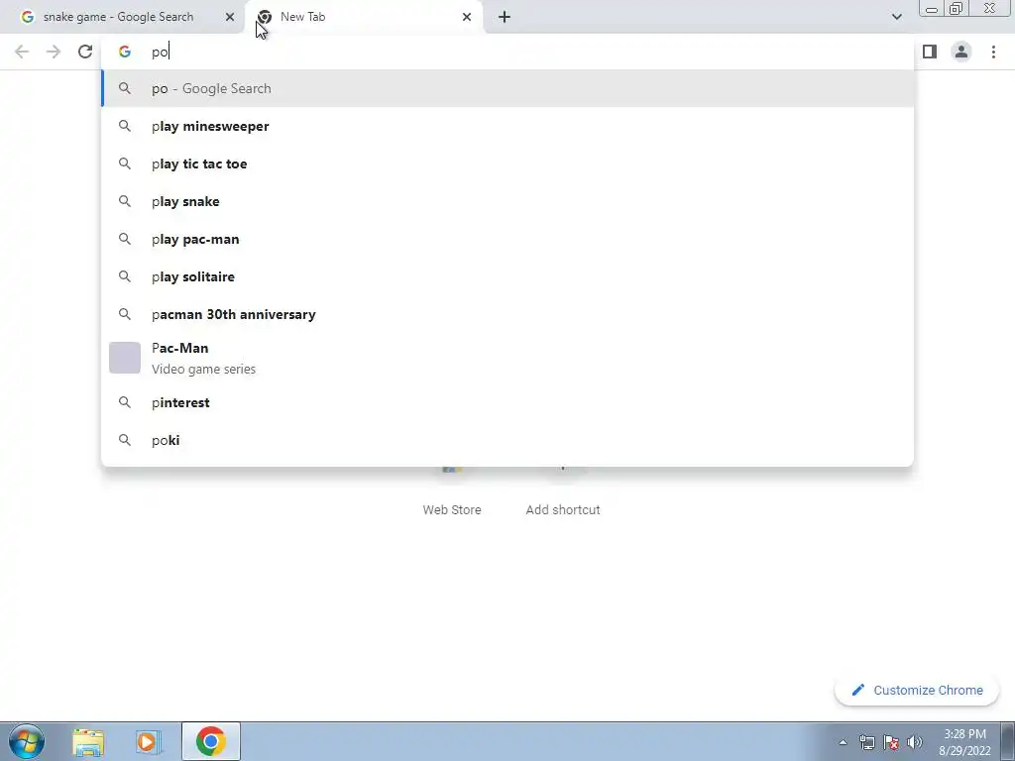Screen dimensions: 1015x761
Task: Click search icon beside 'play solitaire'
Action: [x=124, y=276]
